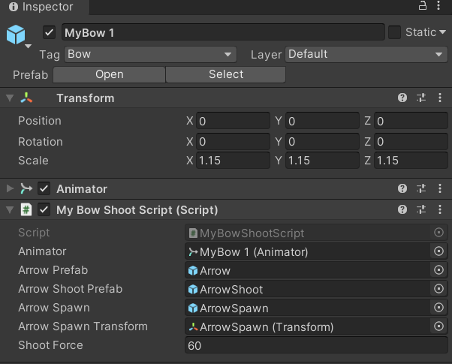Open Transform component preset settings icon
Screen dimensions: 452x364
tap(421, 98)
